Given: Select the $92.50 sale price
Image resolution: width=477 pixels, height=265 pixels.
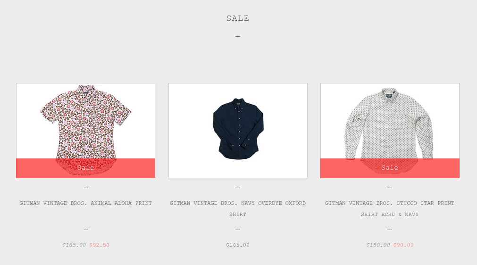Looking at the screenshot, I should point(99,245).
